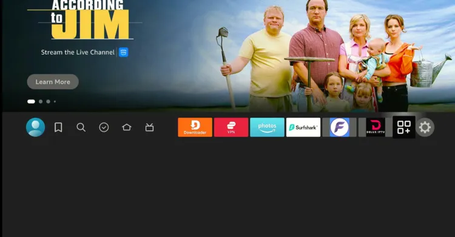The image size is (455, 237).
Task: Click the blue Prime Video badge icon
Action: click(123, 52)
